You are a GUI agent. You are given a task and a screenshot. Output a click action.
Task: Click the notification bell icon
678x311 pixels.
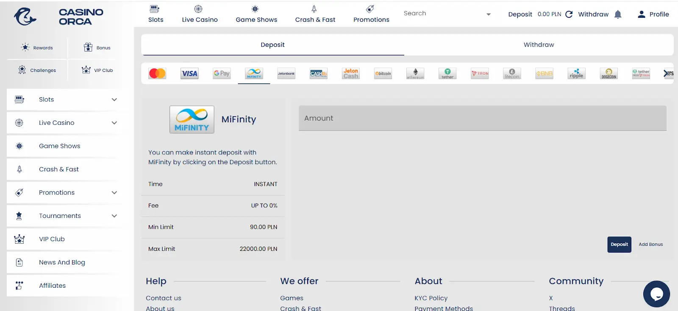618,14
